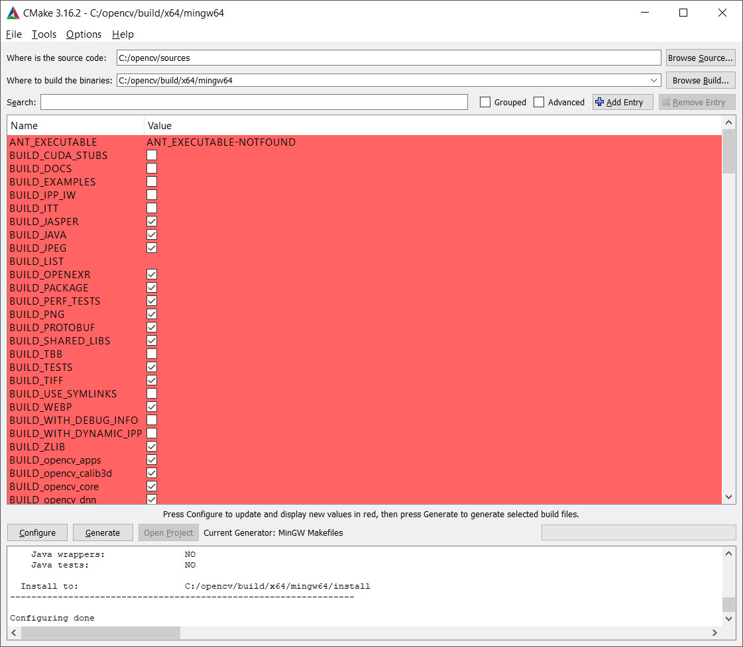Screen dimensions: 743x647
Task: Focus the source code path field
Action: coord(388,58)
